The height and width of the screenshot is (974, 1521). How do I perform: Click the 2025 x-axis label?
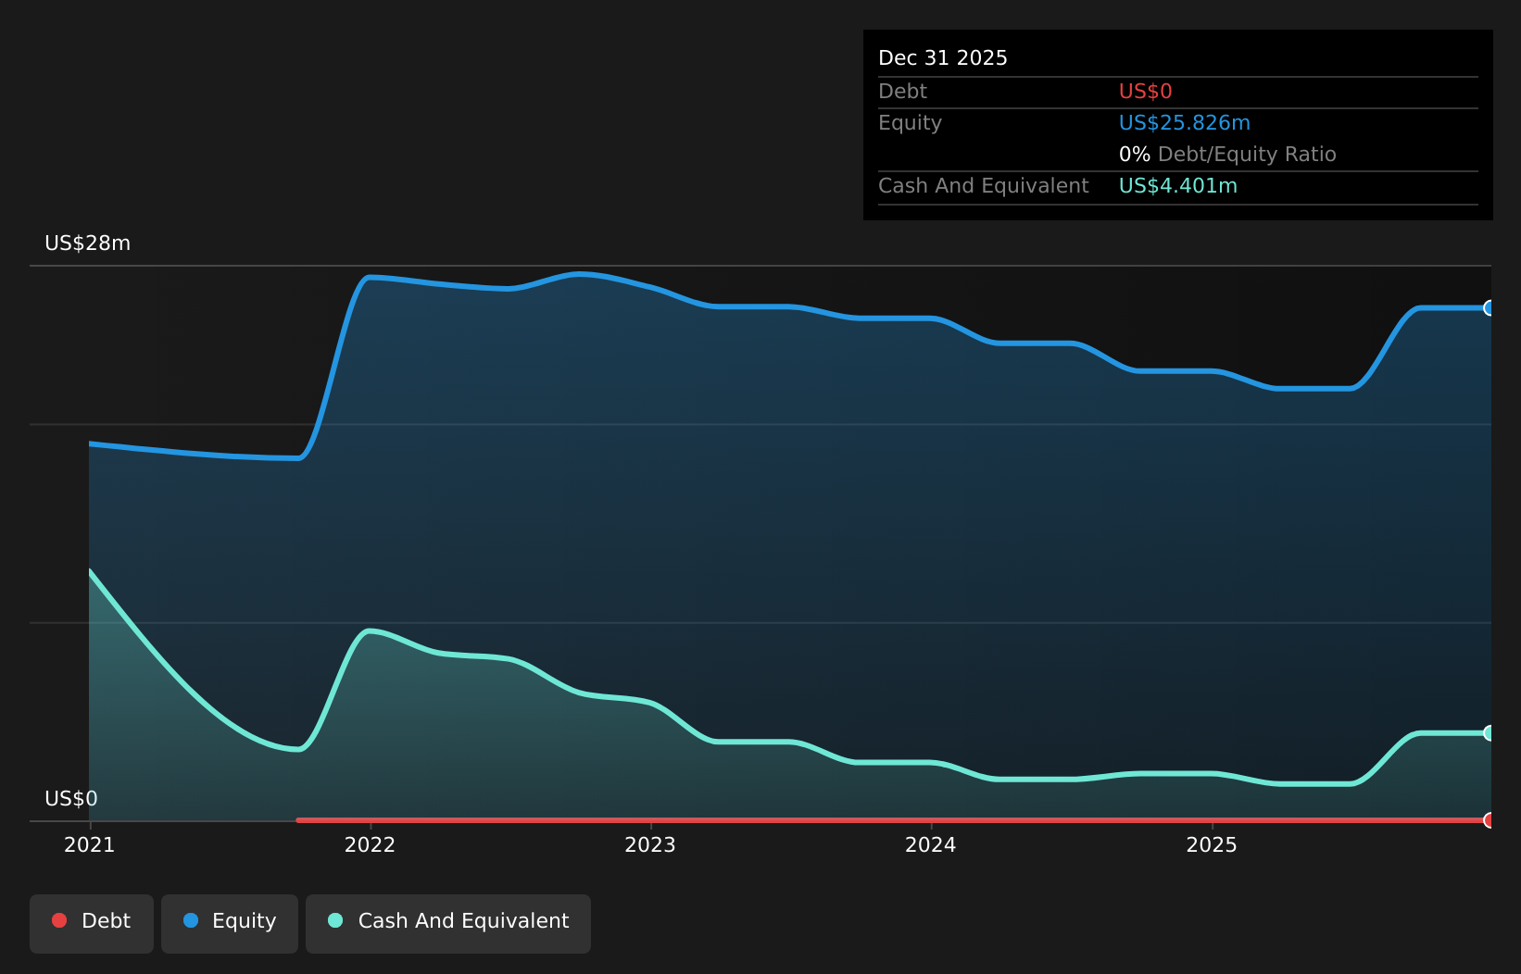click(1212, 844)
